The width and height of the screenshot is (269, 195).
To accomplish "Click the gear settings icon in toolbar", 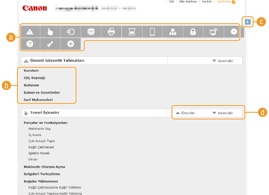I will pyautogui.click(x=234, y=32).
